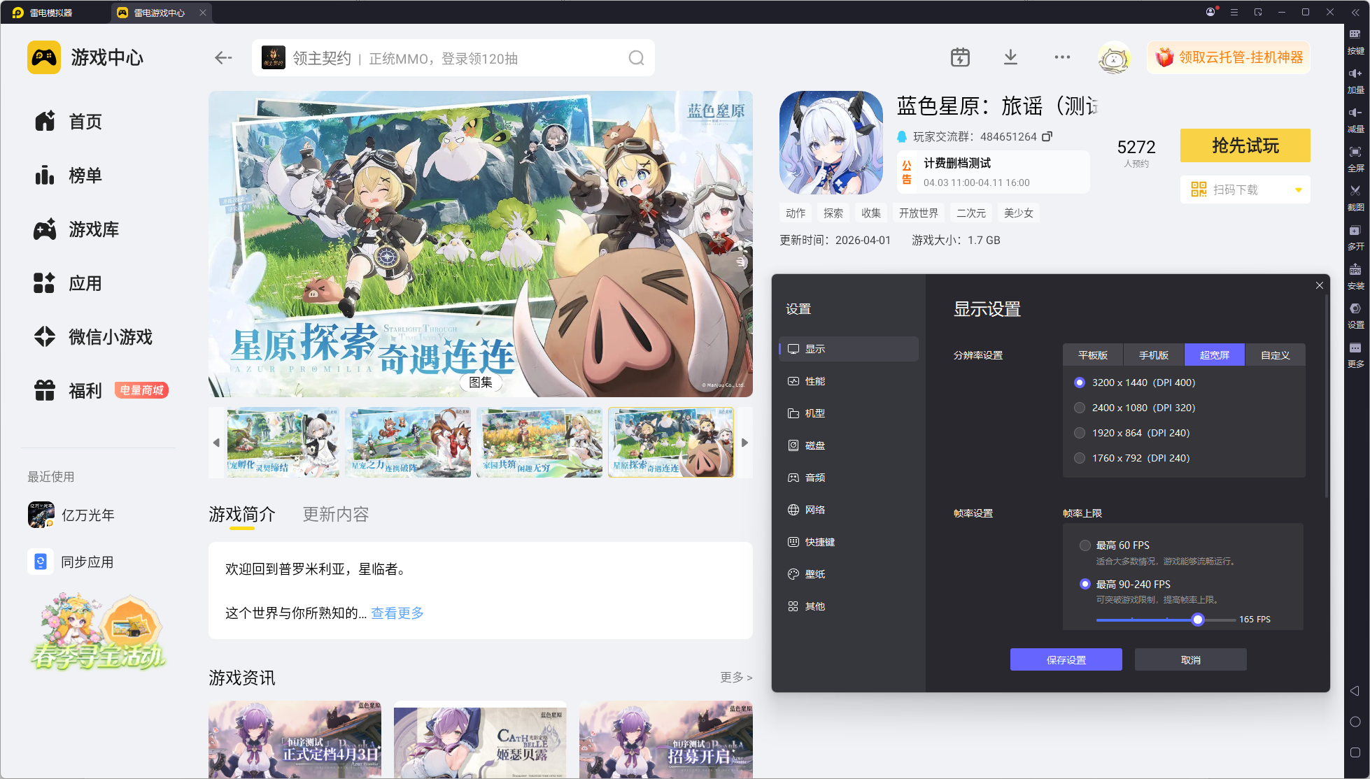The width and height of the screenshot is (1370, 779).
Task: Select 2400 x 1080 resolution option
Action: click(1080, 408)
